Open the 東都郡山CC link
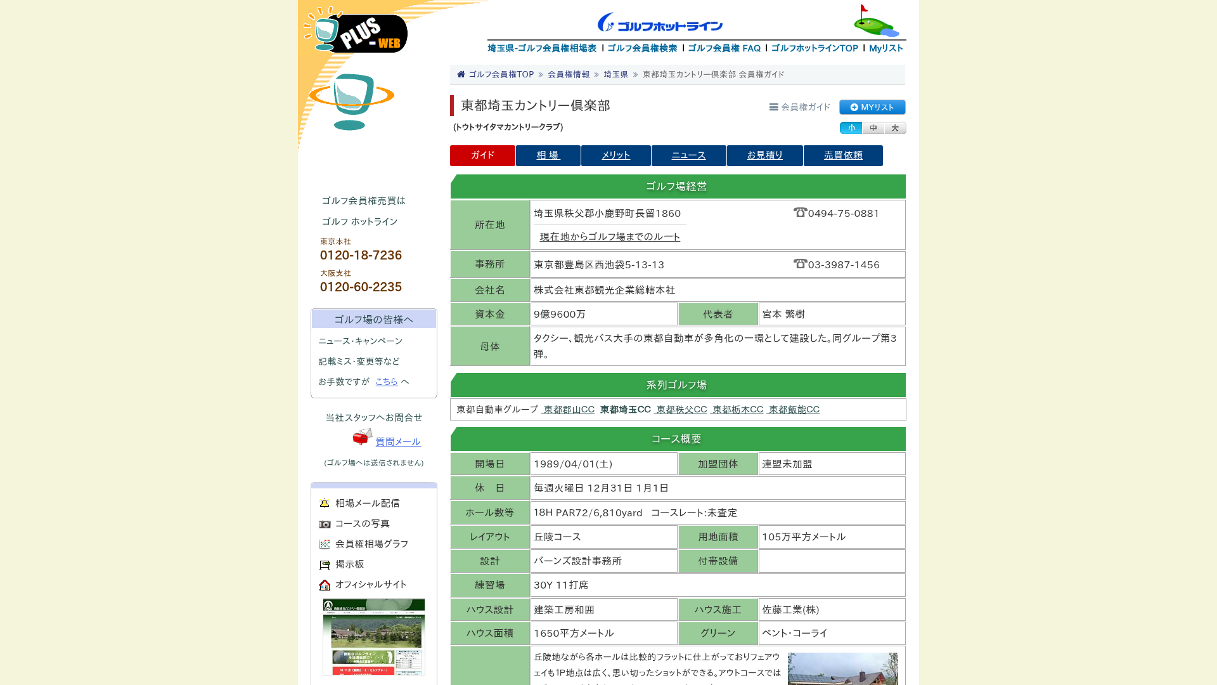Screen dimensions: 1217x685 click(x=569, y=410)
